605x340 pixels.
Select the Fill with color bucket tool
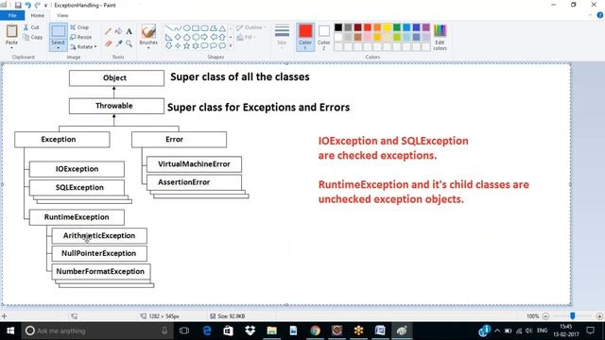tap(118, 31)
